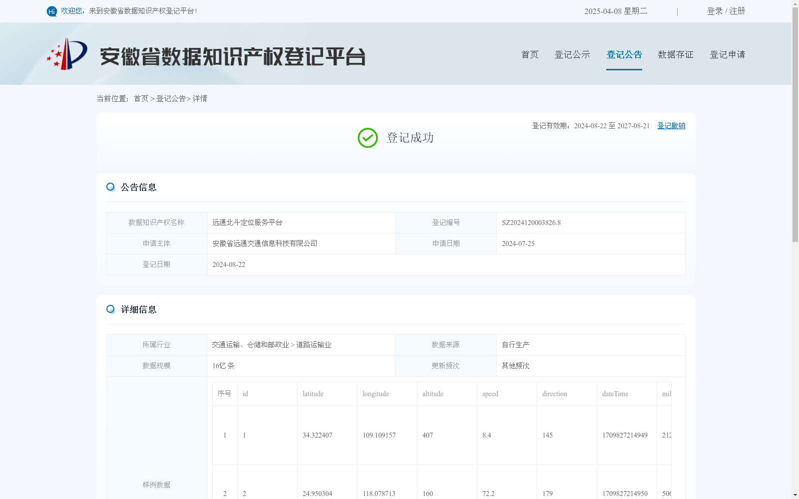Screen dimensions: 799x499
Task: Click speed value 72.2
Action: pos(488,494)
